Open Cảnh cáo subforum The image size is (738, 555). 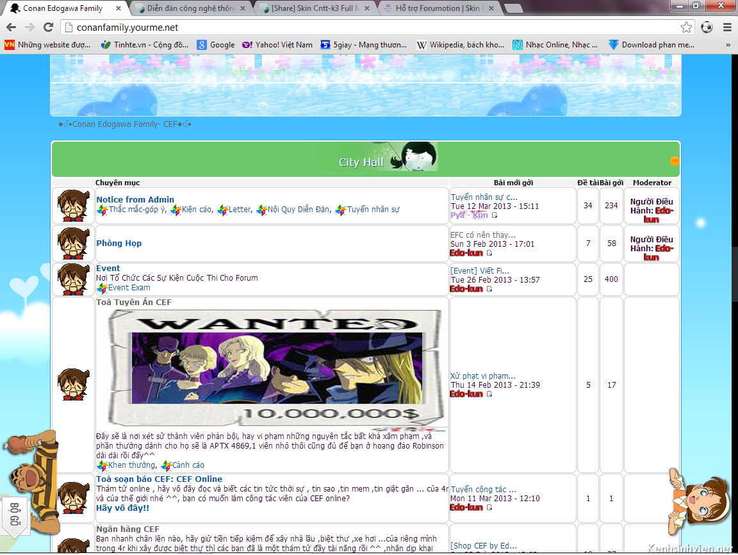[188, 465]
